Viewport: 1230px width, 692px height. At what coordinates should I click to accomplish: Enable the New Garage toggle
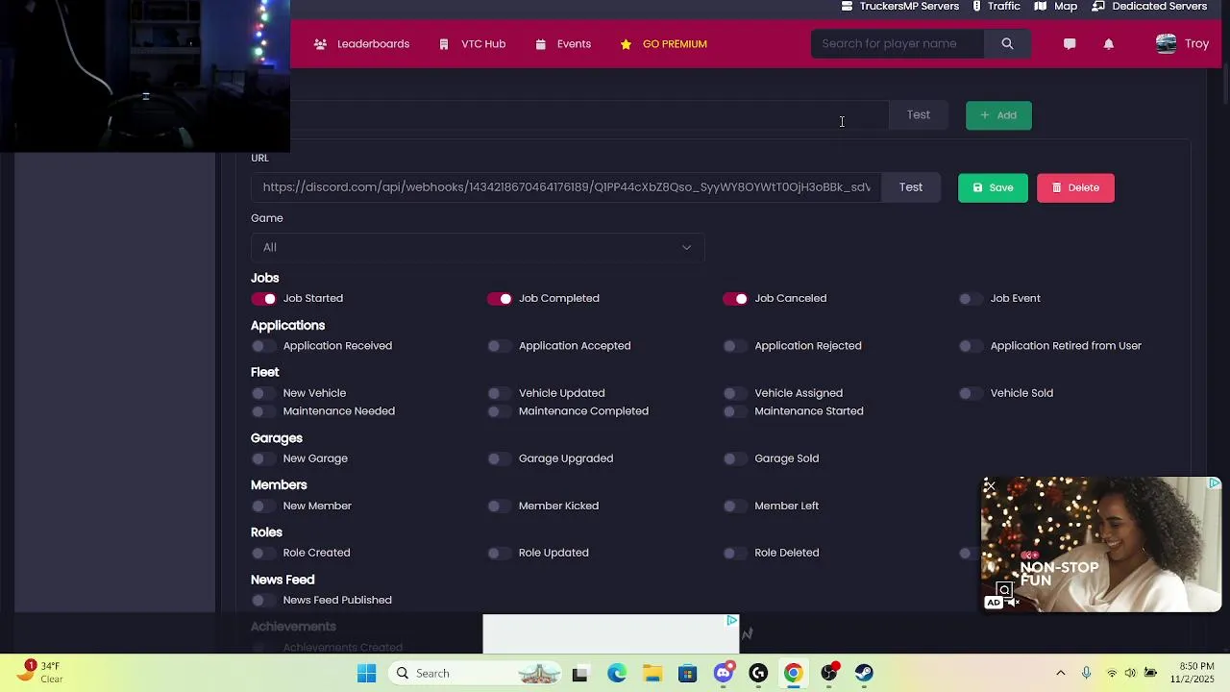pos(263,458)
